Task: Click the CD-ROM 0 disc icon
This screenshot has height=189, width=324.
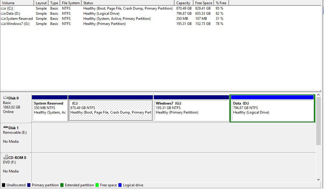Action: 5,157
